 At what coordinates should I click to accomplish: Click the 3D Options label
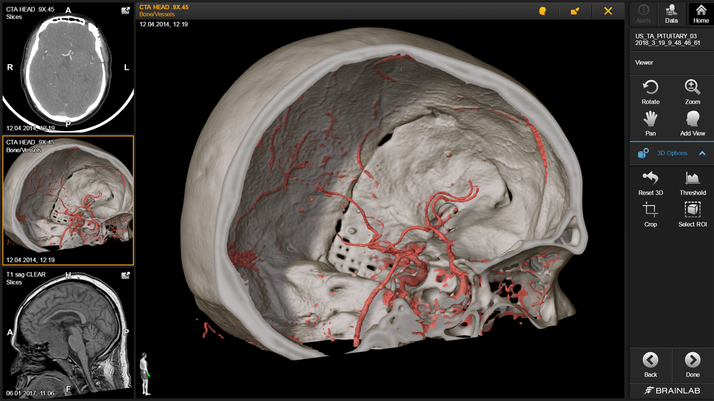point(672,153)
